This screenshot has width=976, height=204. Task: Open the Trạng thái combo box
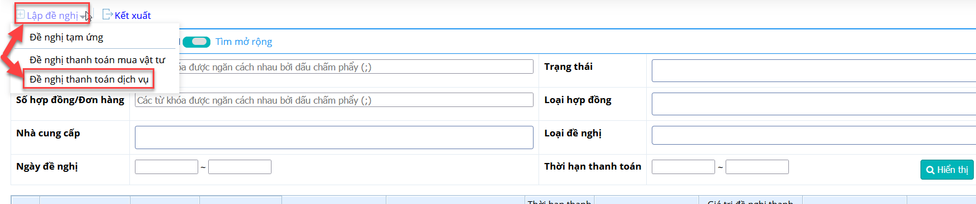click(x=813, y=71)
